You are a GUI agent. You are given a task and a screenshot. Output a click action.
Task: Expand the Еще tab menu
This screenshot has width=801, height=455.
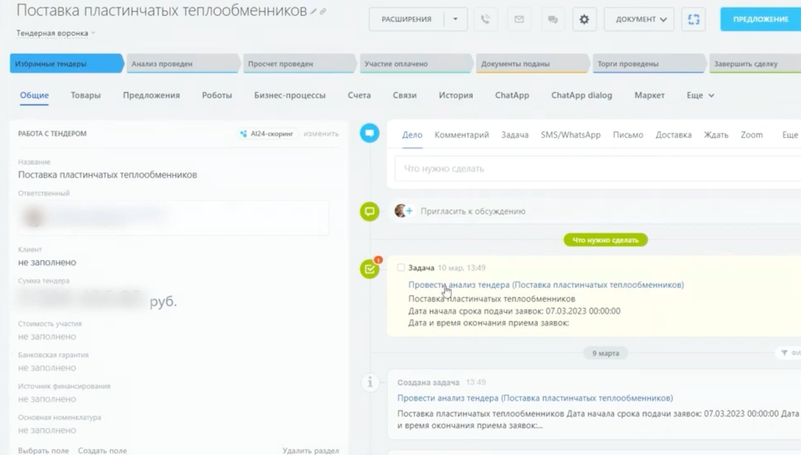[x=700, y=95]
